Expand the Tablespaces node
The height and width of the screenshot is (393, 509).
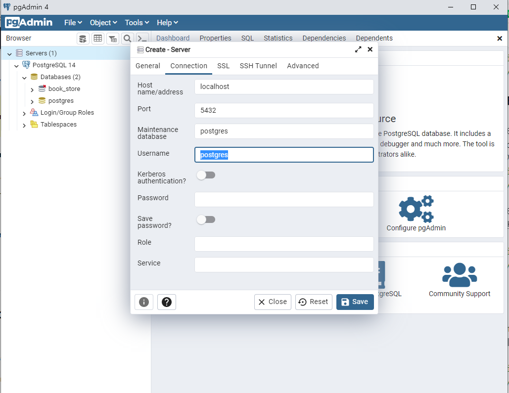pyautogui.click(x=24, y=125)
